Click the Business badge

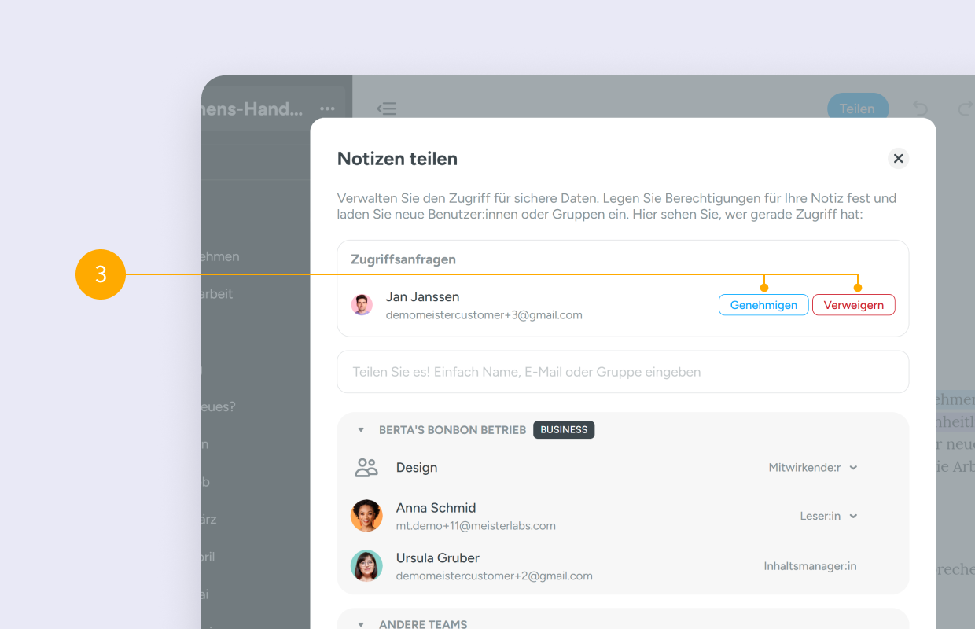pos(564,430)
